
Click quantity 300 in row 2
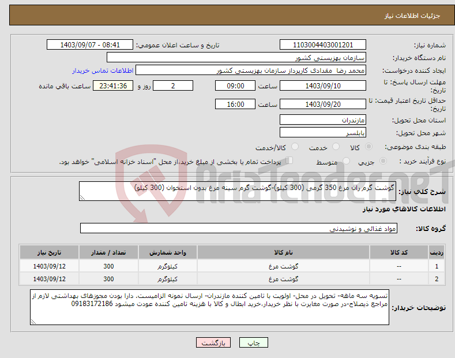click(x=108, y=279)
